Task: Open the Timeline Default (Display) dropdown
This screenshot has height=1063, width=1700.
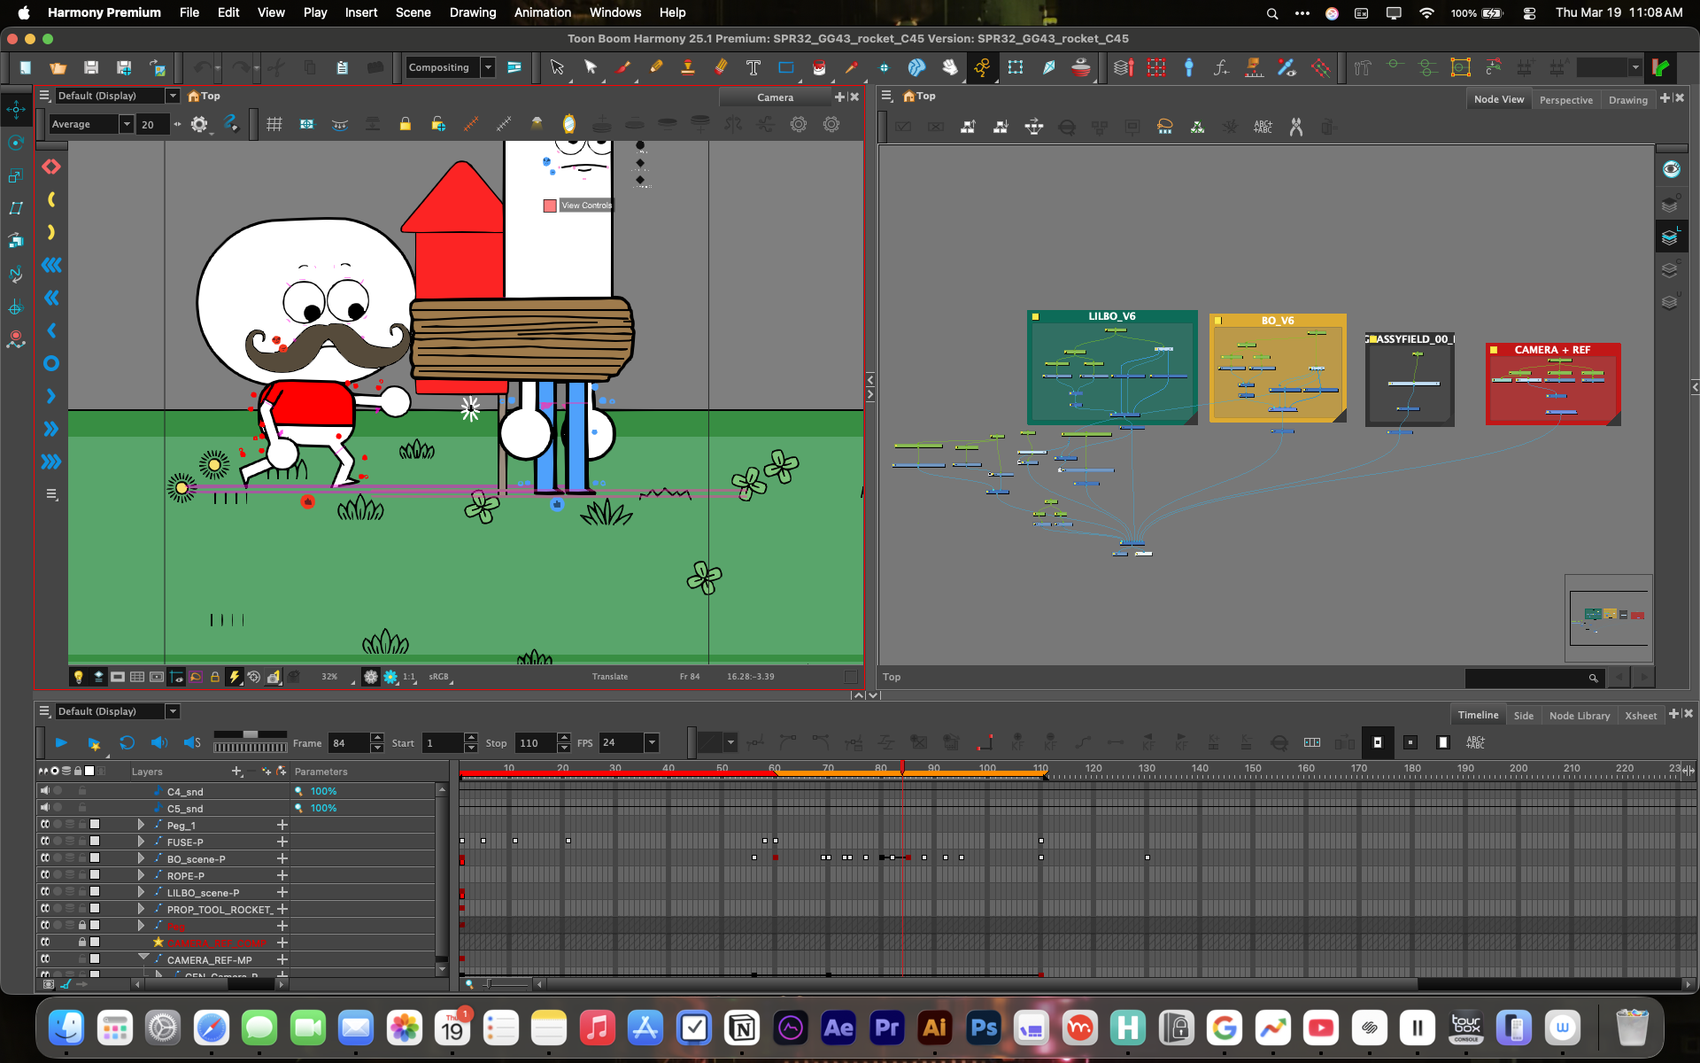Action: coord(173,711)
